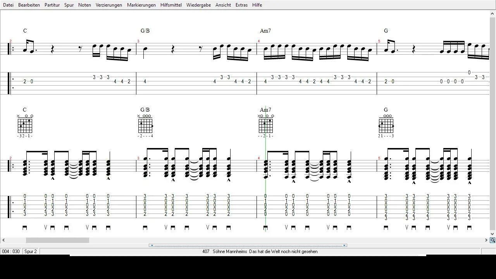Click measure number 3 in the upper staff
This screenshot has height=279, width=496.
[138, 41]
